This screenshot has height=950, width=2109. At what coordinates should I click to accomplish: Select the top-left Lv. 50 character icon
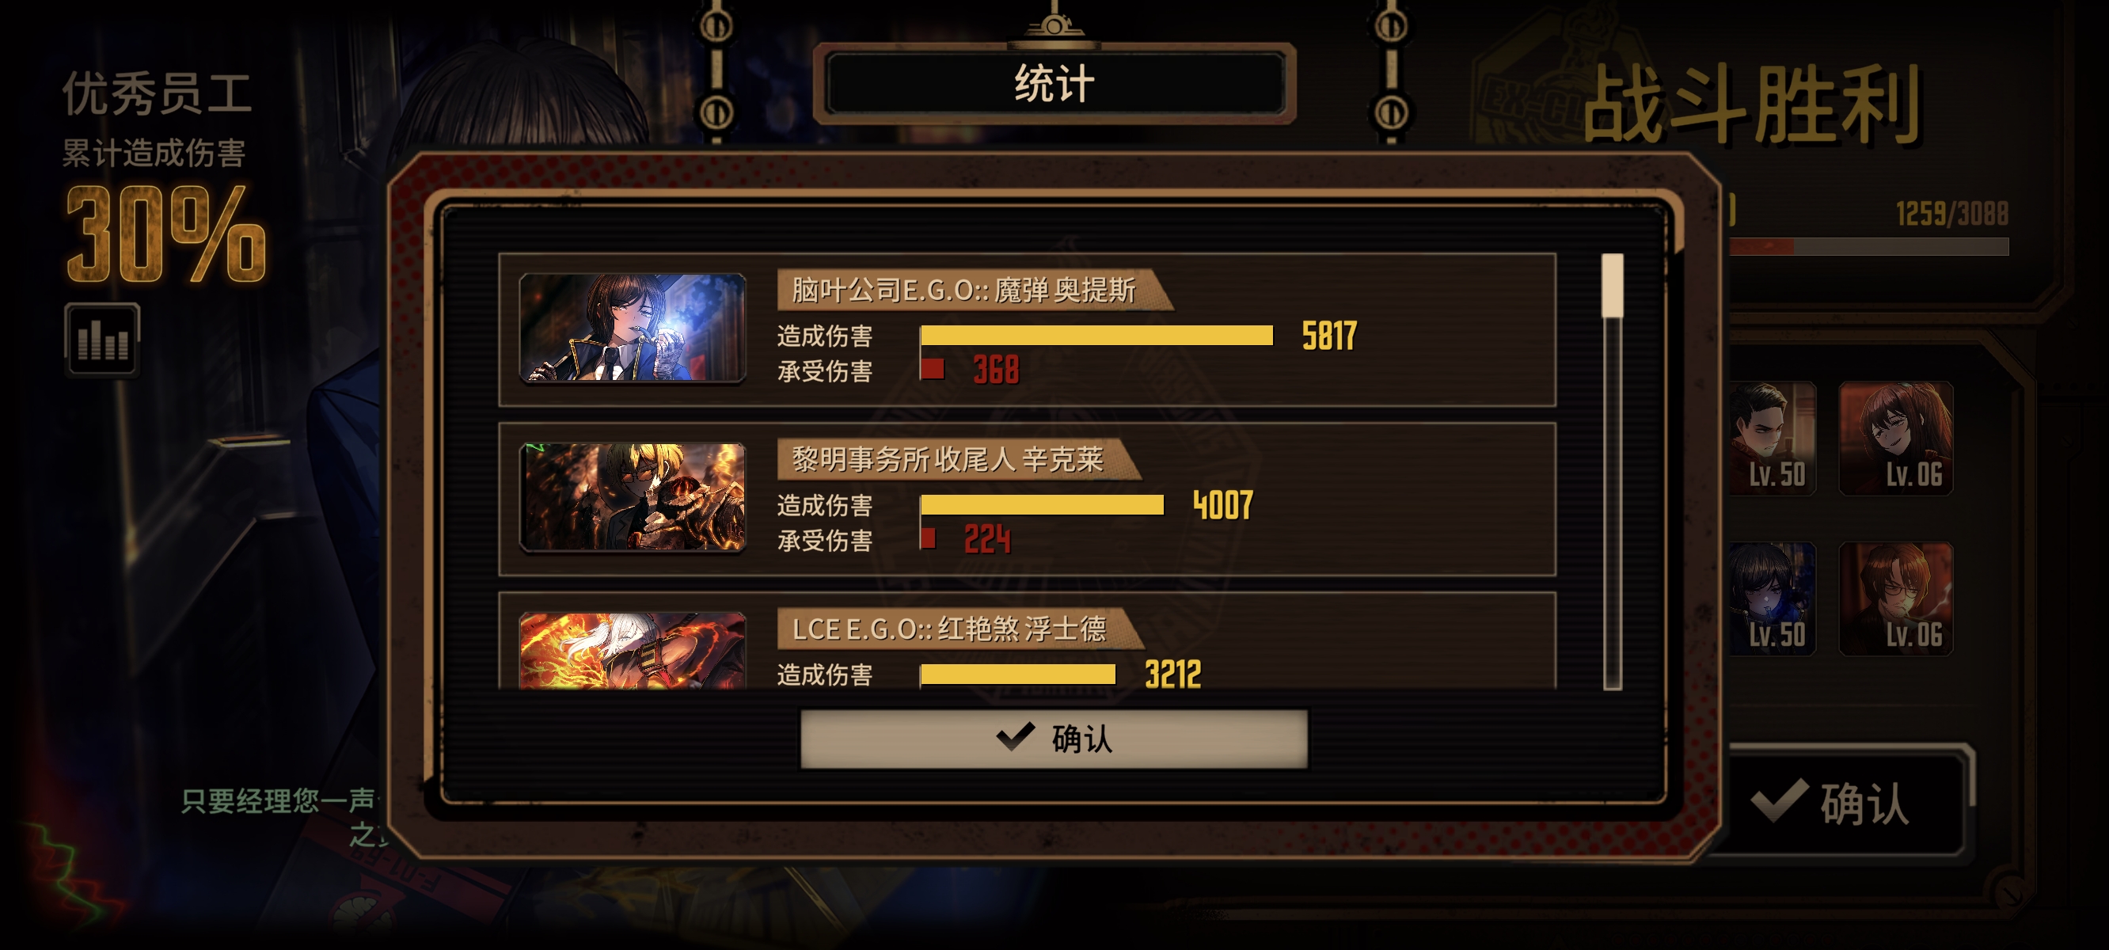click(x=1773, y=439)
